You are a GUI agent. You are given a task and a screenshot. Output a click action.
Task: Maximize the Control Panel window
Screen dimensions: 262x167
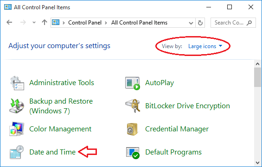point(230,7)
